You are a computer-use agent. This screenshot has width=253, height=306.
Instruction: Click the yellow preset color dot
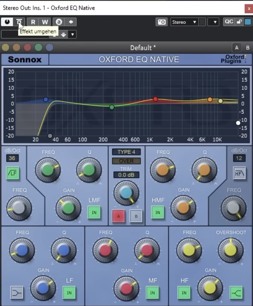5,47
